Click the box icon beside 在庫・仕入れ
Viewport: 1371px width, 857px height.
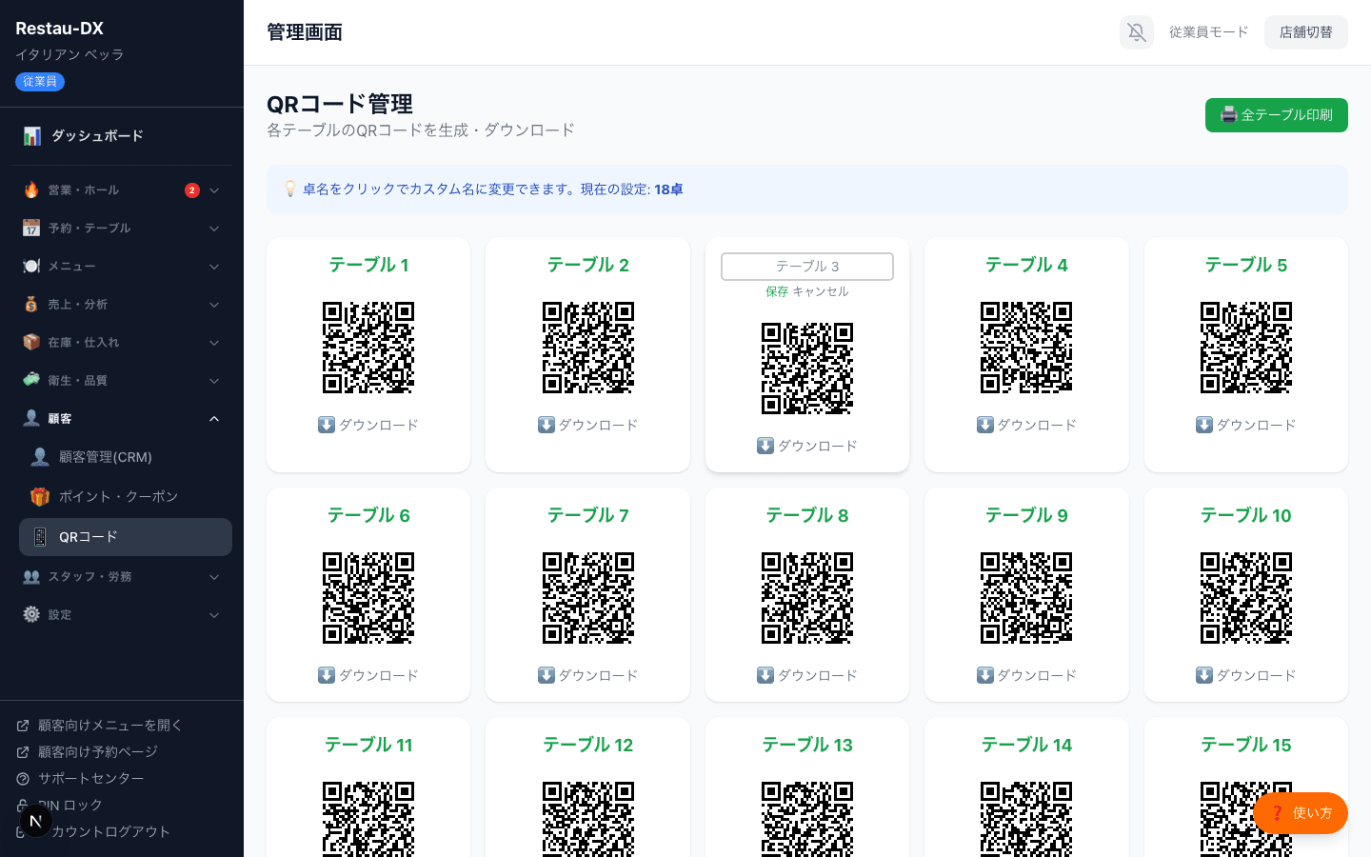(31, 343)
